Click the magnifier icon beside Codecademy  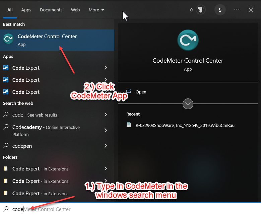click(6, 127)
